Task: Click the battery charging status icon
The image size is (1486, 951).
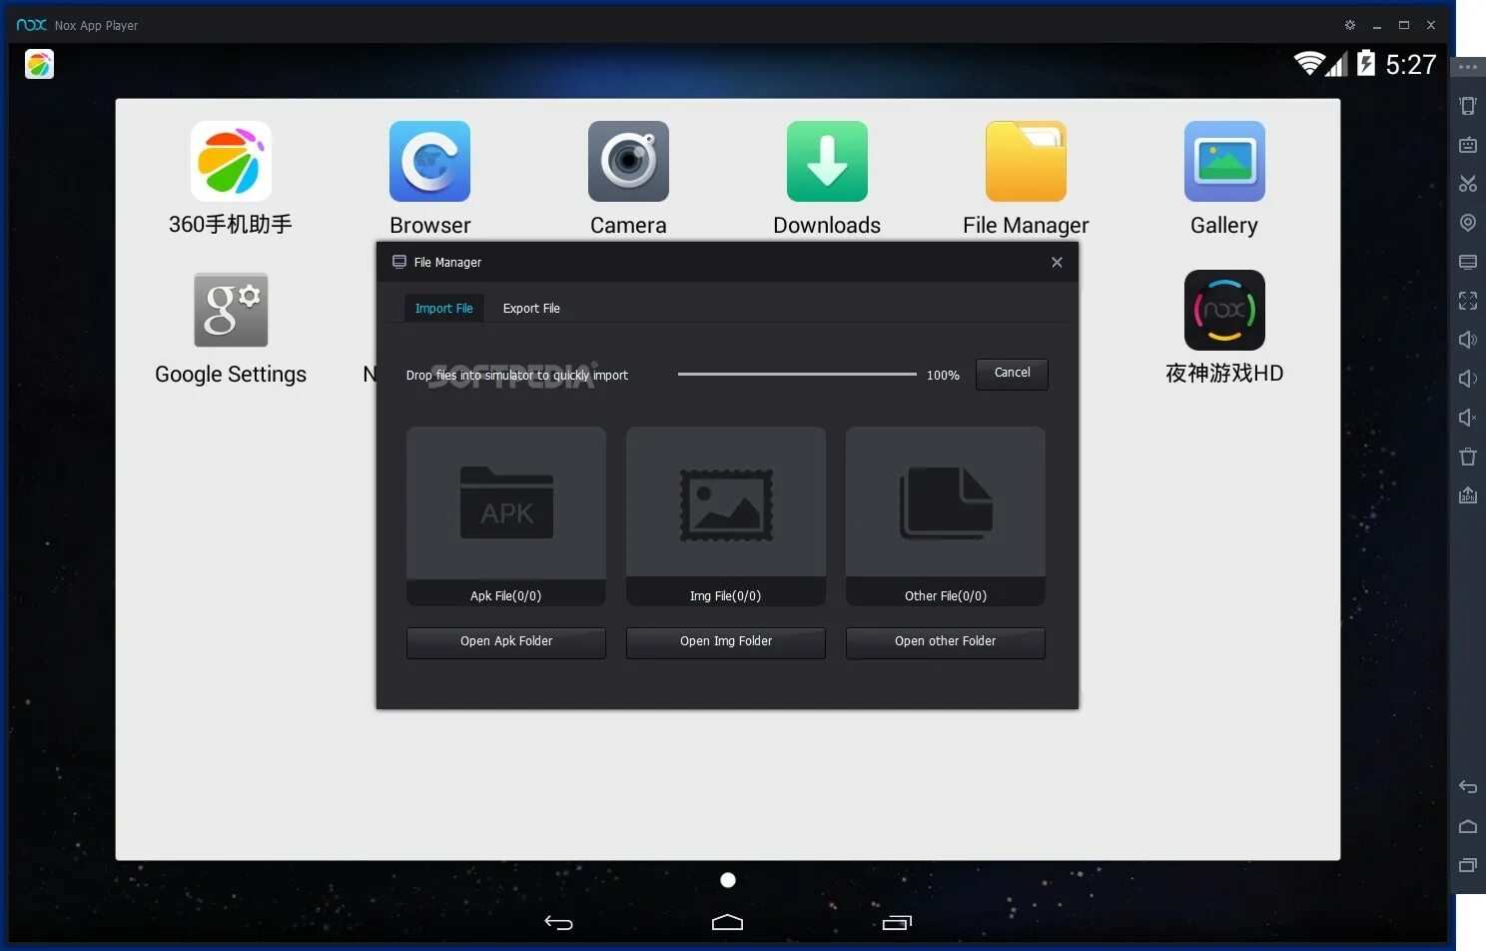Action: pos(1366,63)
